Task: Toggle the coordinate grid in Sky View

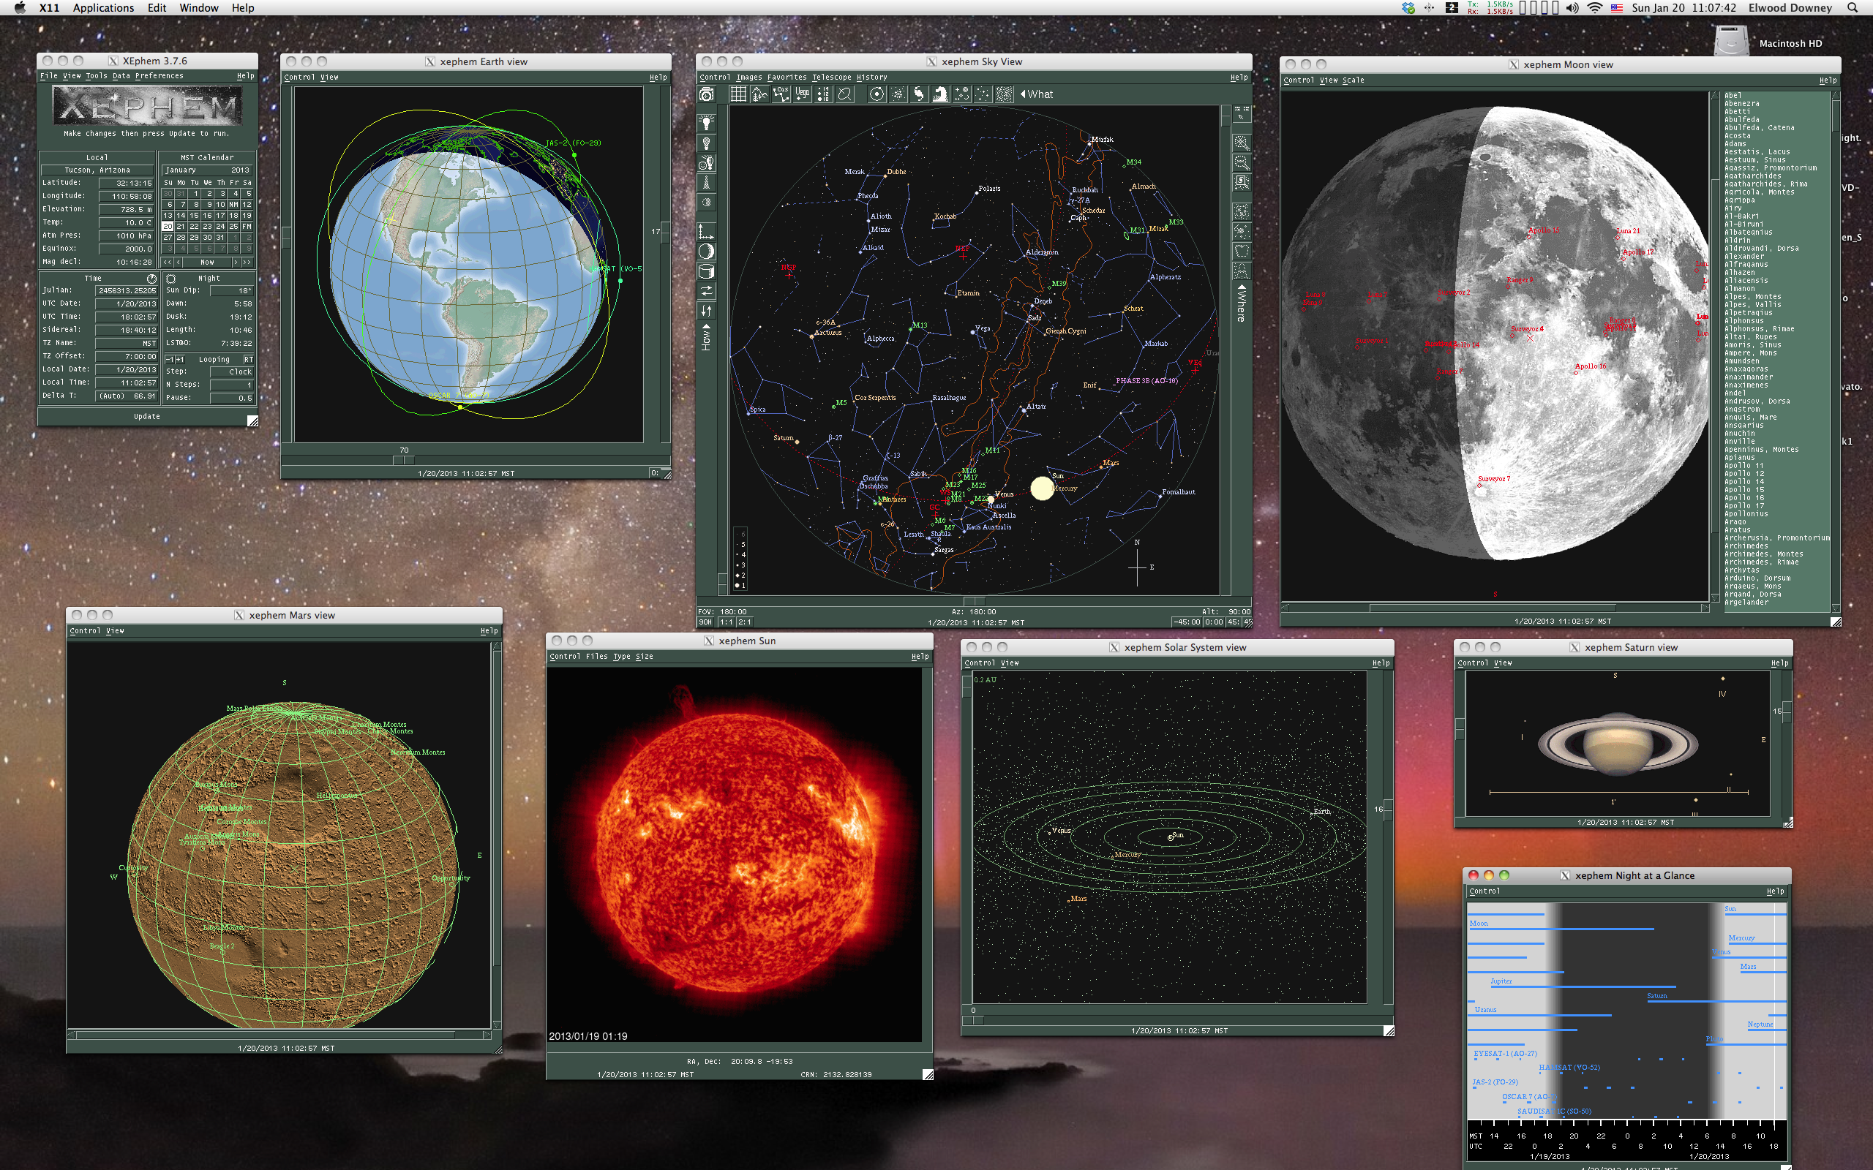Action: coord(737,94)
